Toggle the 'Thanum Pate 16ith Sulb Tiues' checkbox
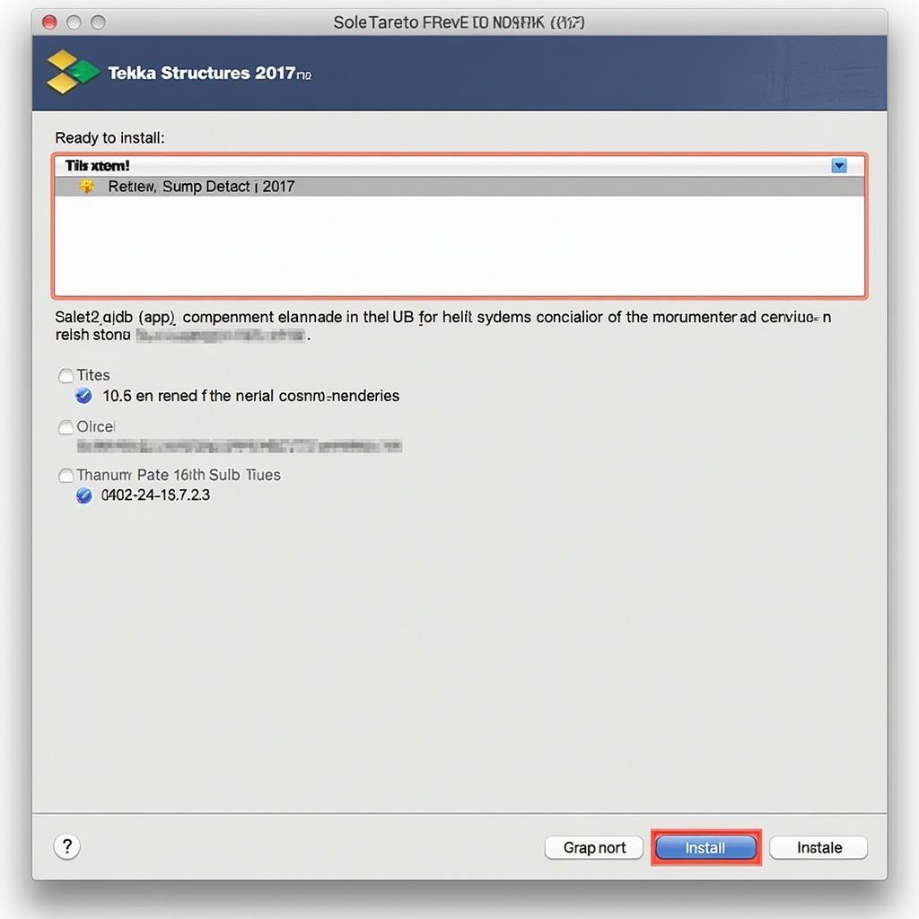The width and height of the screenshot is (919, 919). click(66, 475)
